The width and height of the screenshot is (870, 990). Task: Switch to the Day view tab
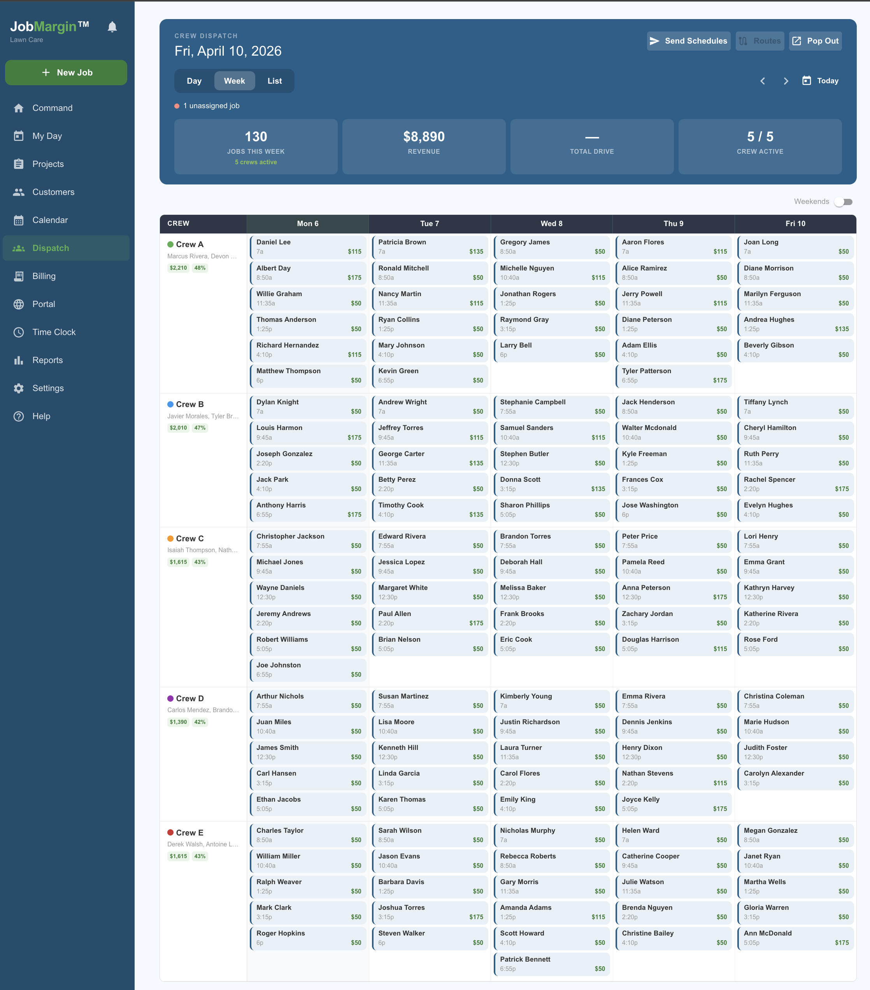(194, 81)
